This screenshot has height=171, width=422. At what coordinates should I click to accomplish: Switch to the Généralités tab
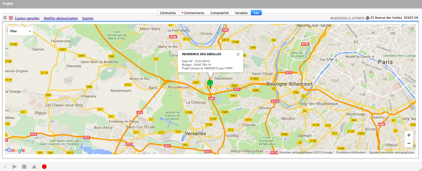(168, 13)
